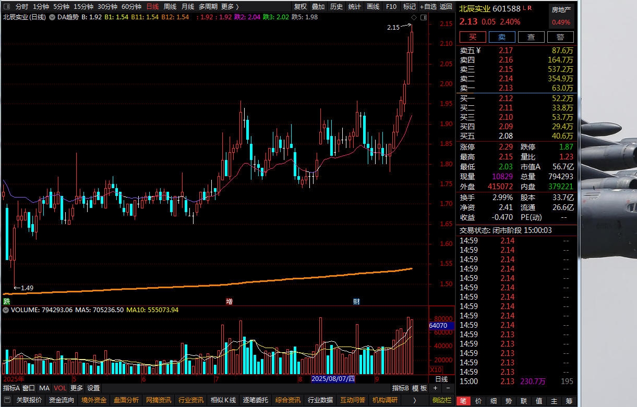Viewport: 637px width, 407px height.
Task: Open 逐笔委托 bottom tab
Action: pyautogui.click(x=256, y=400)
